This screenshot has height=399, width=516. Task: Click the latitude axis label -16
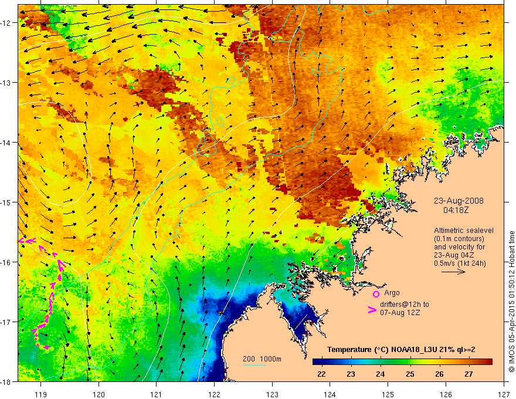click(x=7, y=262)
